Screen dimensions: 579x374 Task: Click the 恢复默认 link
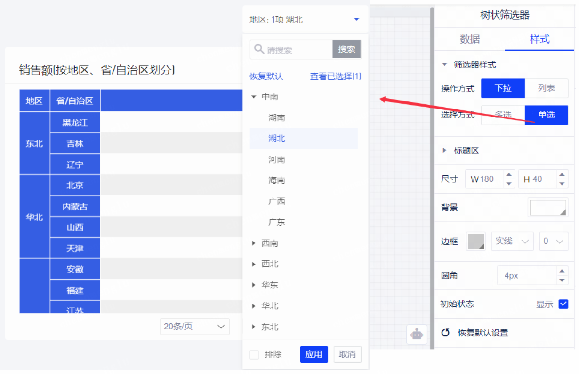click(266, 77)
